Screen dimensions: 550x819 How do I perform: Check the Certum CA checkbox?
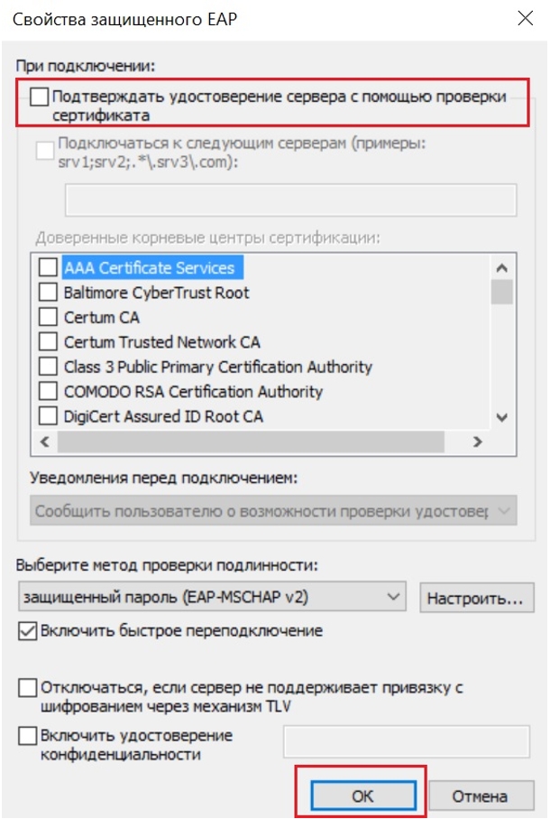click(x=48, y=318)
